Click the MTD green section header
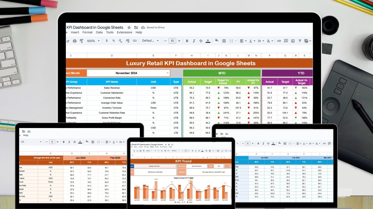Screen dimensions: 373x209 coord(222,73)
